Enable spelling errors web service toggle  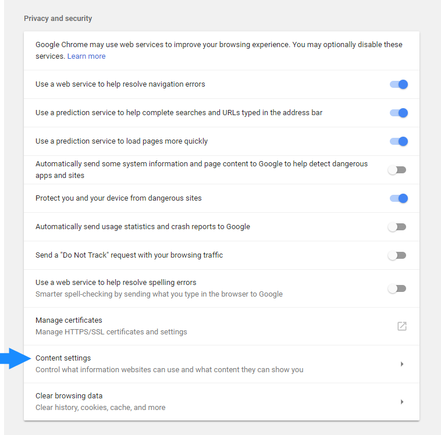coord(397,288)
